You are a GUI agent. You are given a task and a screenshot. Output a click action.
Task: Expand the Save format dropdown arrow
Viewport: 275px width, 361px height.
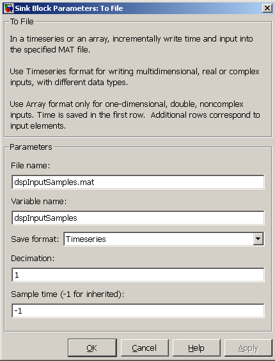pyautogui.click(x=258, y=239)
